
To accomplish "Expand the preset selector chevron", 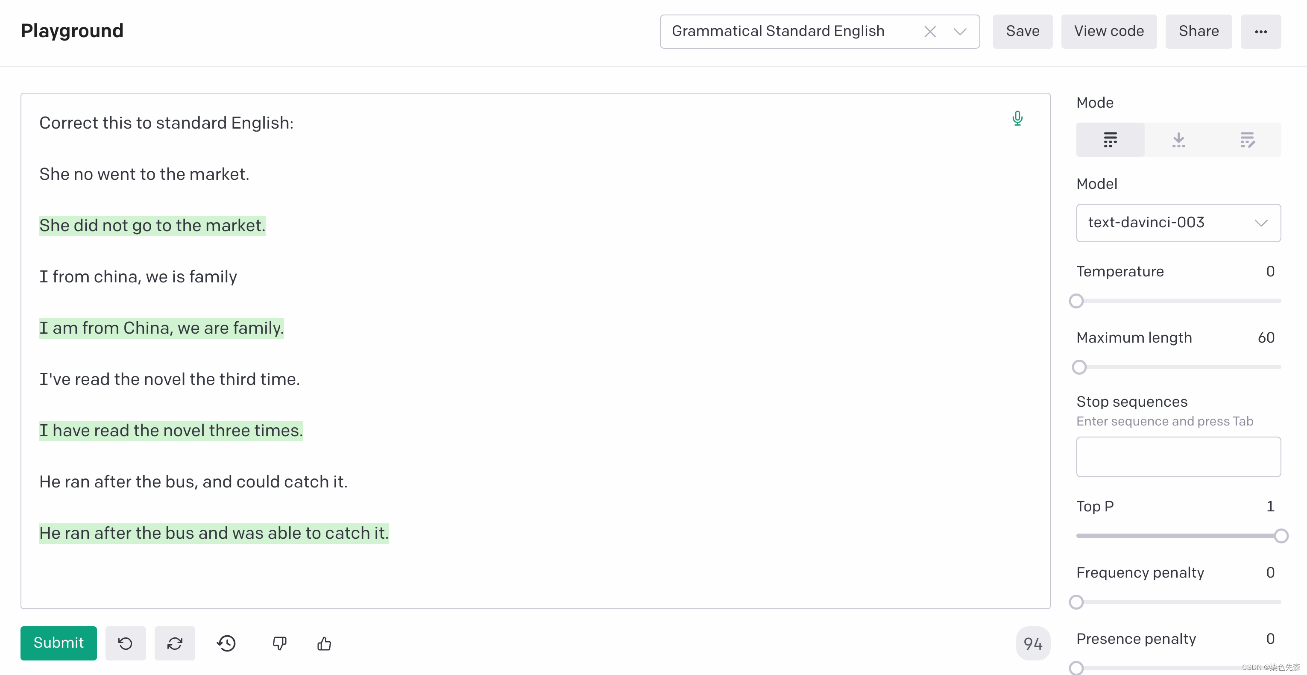I will [959, 32].
